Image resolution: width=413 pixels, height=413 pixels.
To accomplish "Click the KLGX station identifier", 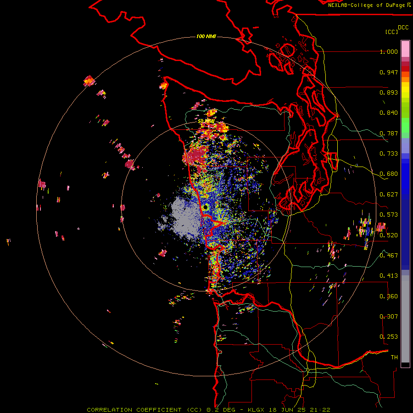I will pos(256,410).
